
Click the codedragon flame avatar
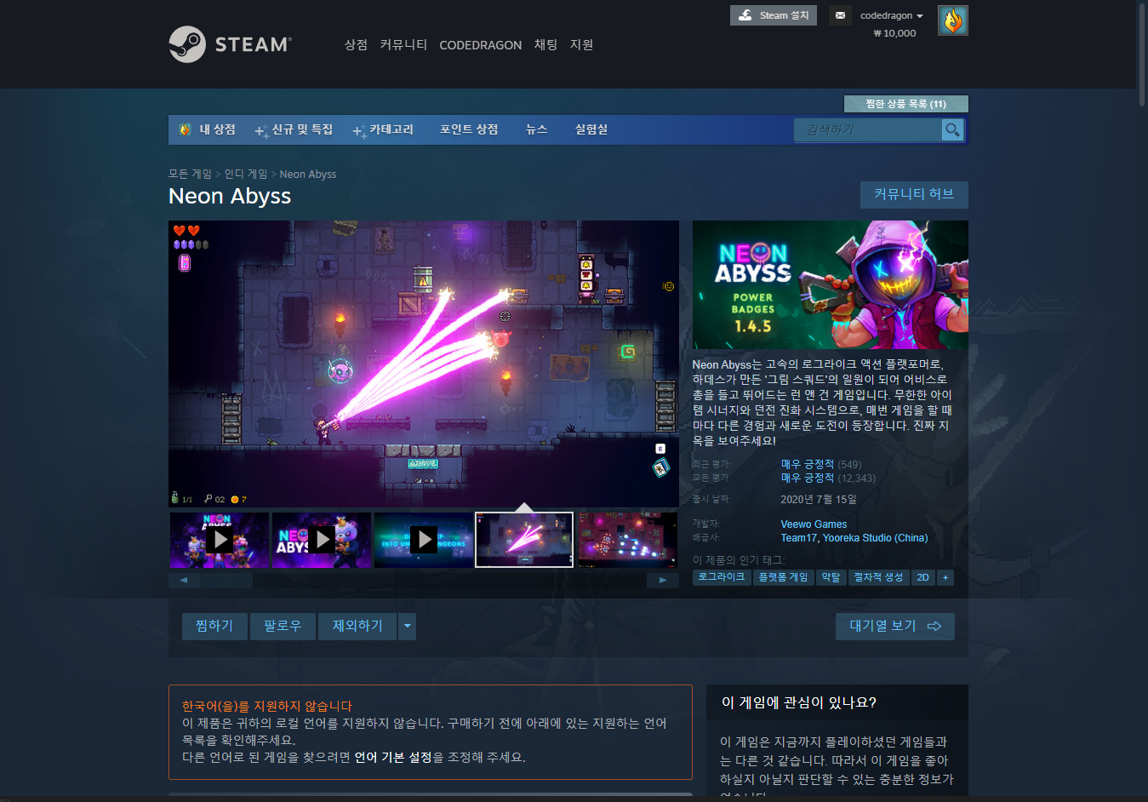click(953, 20)
